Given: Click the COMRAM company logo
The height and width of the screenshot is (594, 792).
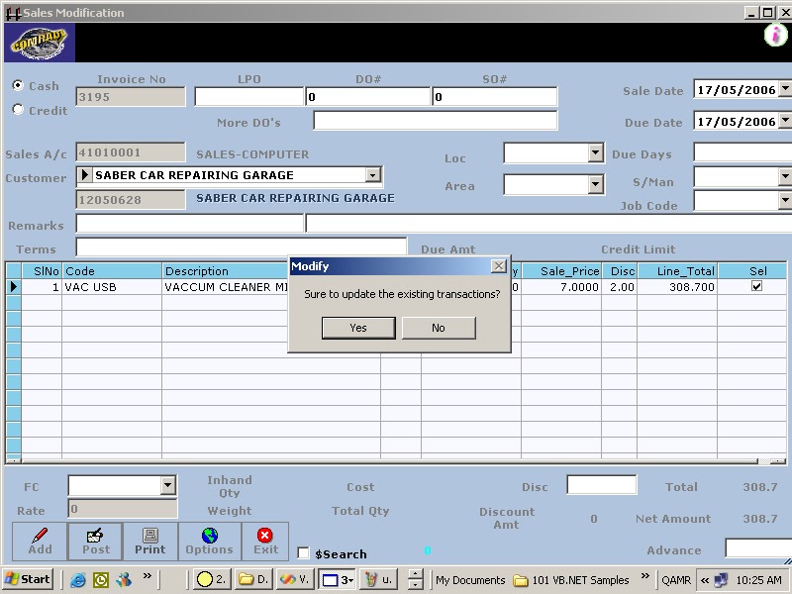Looking at the screenshot, I should [x=40, y=43].
